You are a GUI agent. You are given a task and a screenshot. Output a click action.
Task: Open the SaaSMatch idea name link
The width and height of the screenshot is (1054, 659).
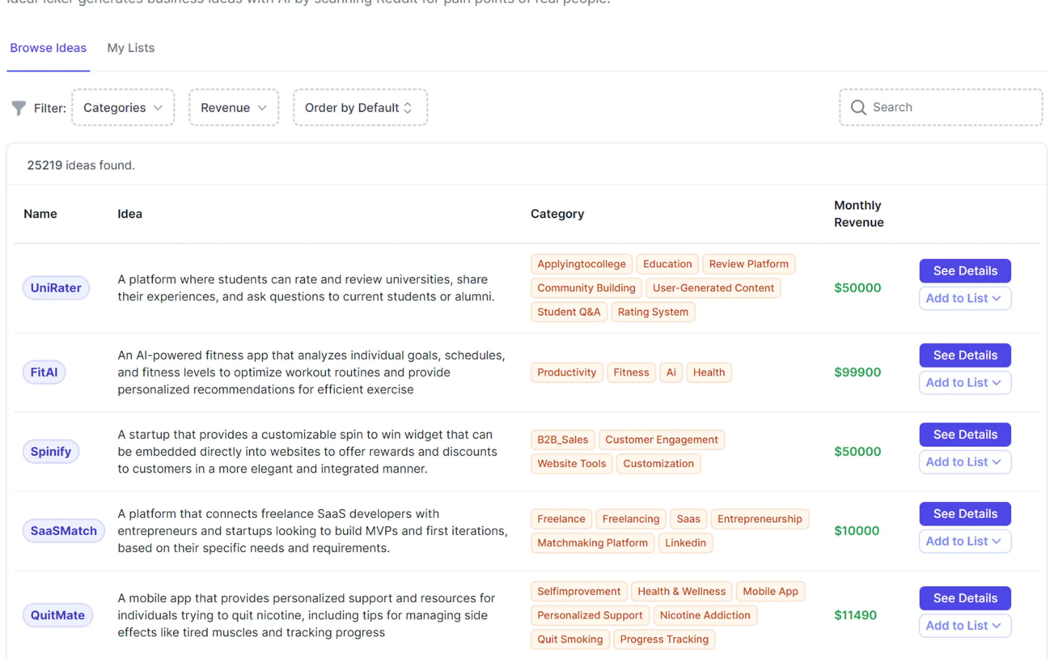pyautogui.click(x=63, y=531)
